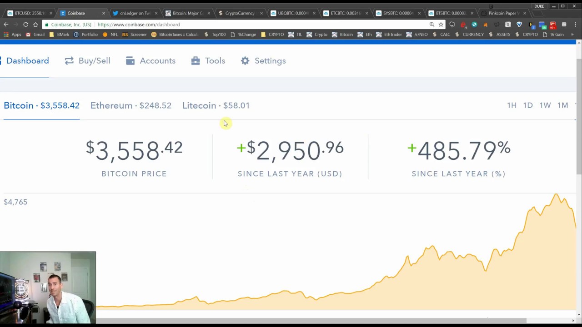The height and width of the screenshot is (327, 582).
Task: Open the Chrome three-dot menu
Action: (x=575, y=25)
